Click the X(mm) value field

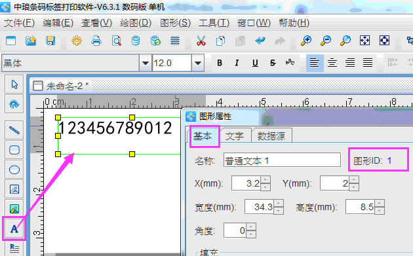(x=246, y=183)
